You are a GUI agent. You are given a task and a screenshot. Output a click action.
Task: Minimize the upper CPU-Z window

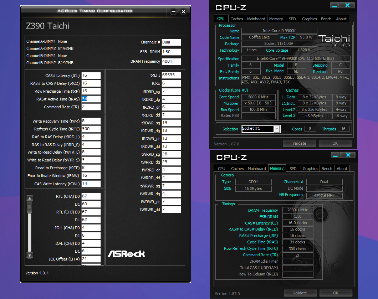[x=334, y=6]
